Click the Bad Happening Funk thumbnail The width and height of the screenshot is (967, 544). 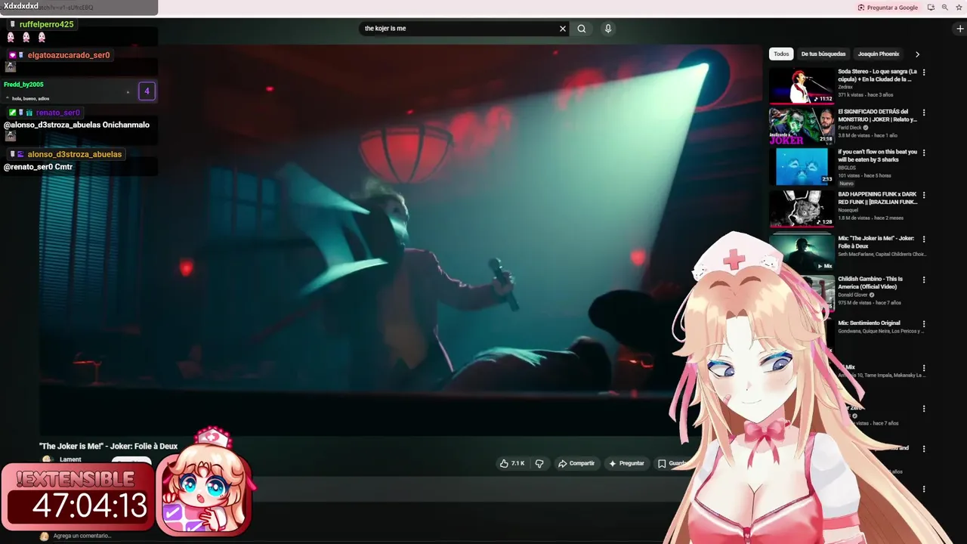(802, 209)
